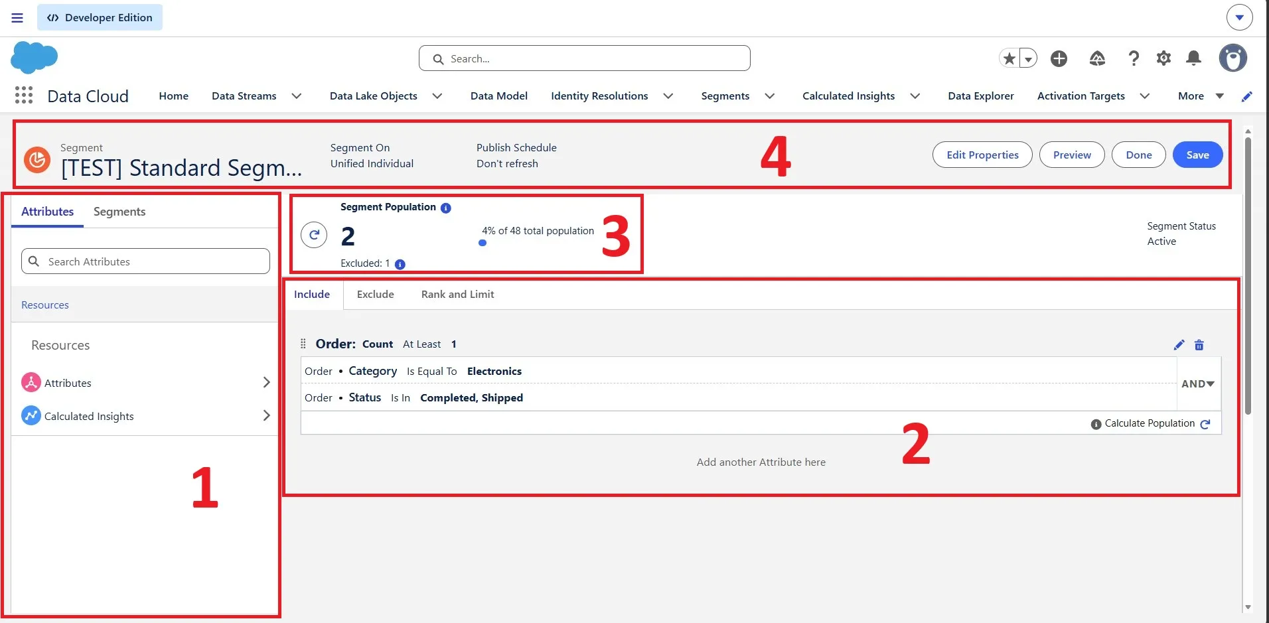Open the Calculated Insights nav dropdown
1269x623 pixels.
[x=915, y=96]
